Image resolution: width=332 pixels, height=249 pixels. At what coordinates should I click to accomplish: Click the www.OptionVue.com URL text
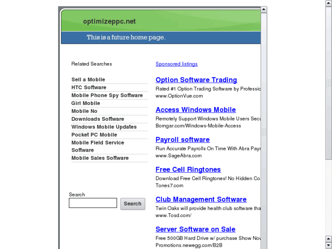coord(179,96)
